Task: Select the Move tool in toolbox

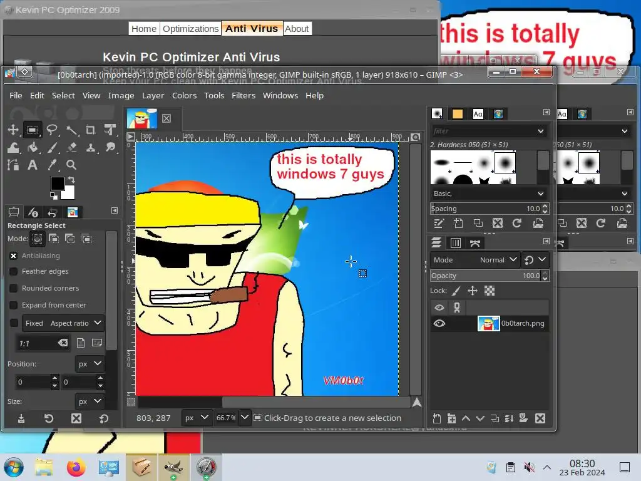Action: [13, 130]
